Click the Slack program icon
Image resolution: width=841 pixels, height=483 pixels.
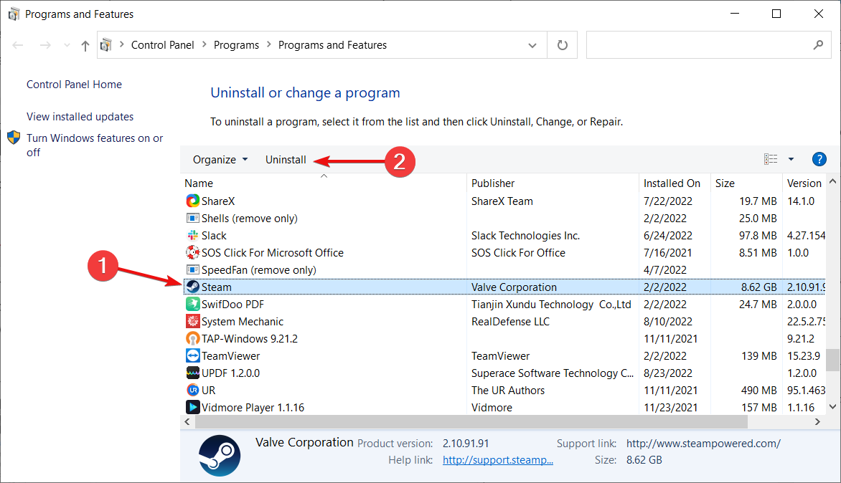point(192,235)
